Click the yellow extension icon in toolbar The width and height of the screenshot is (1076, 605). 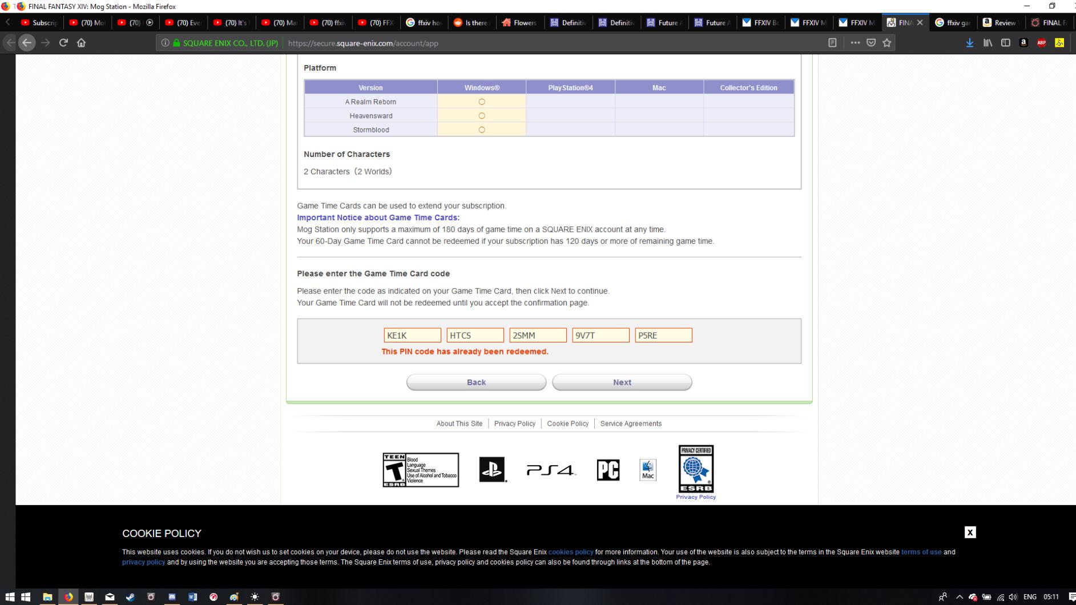click(1059, 43)
